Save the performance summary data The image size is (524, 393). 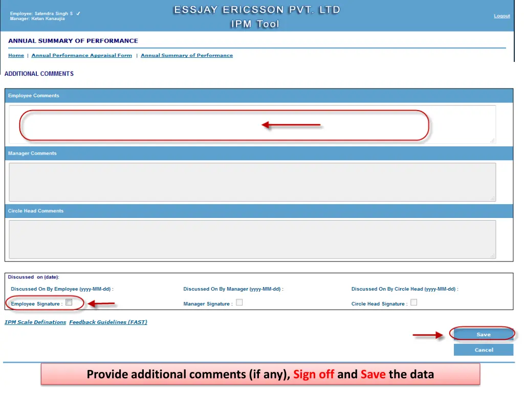[x=483, y=334]
